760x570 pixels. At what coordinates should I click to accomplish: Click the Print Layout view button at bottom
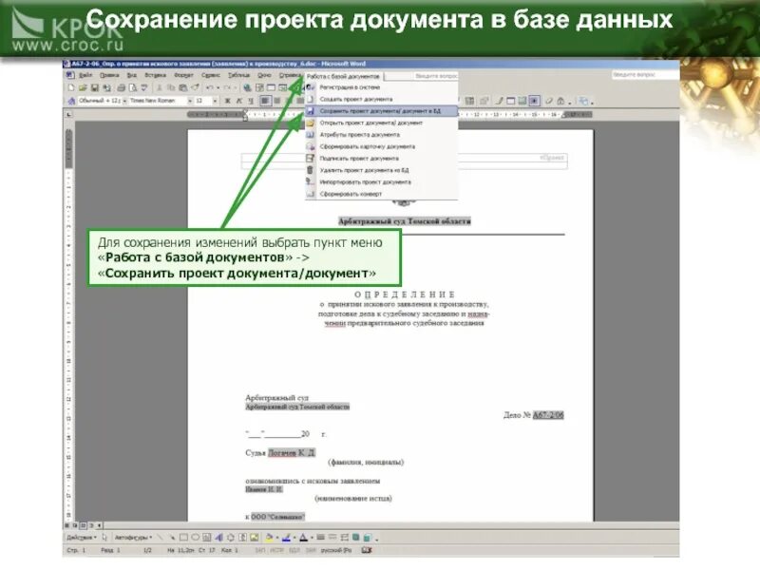coord(84,525)
